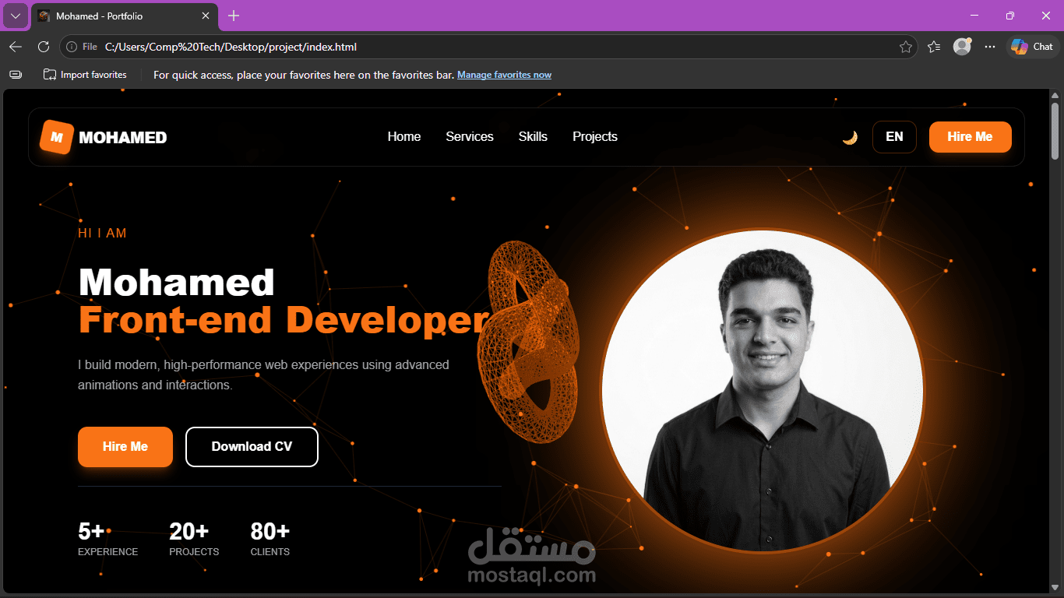Viewport: 1064px width, 598px height.
Task: Go back using the back arrow
Action: (16, 47)
